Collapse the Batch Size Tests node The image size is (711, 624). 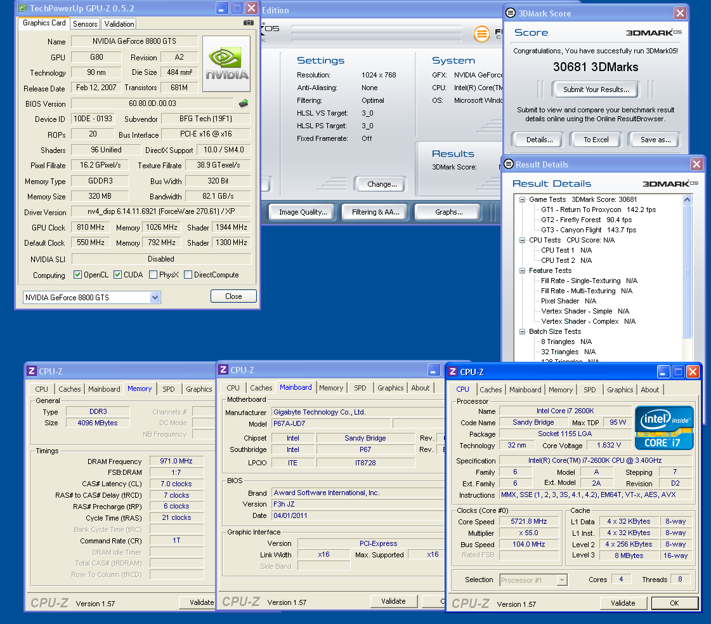tap(523, 331)
